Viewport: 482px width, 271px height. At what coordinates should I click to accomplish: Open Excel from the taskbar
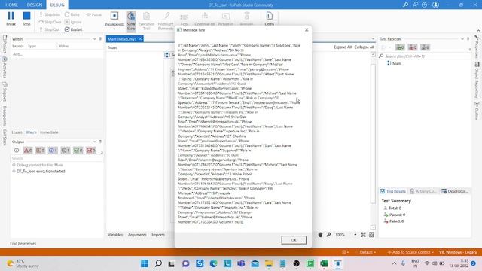tap(324, 263)
